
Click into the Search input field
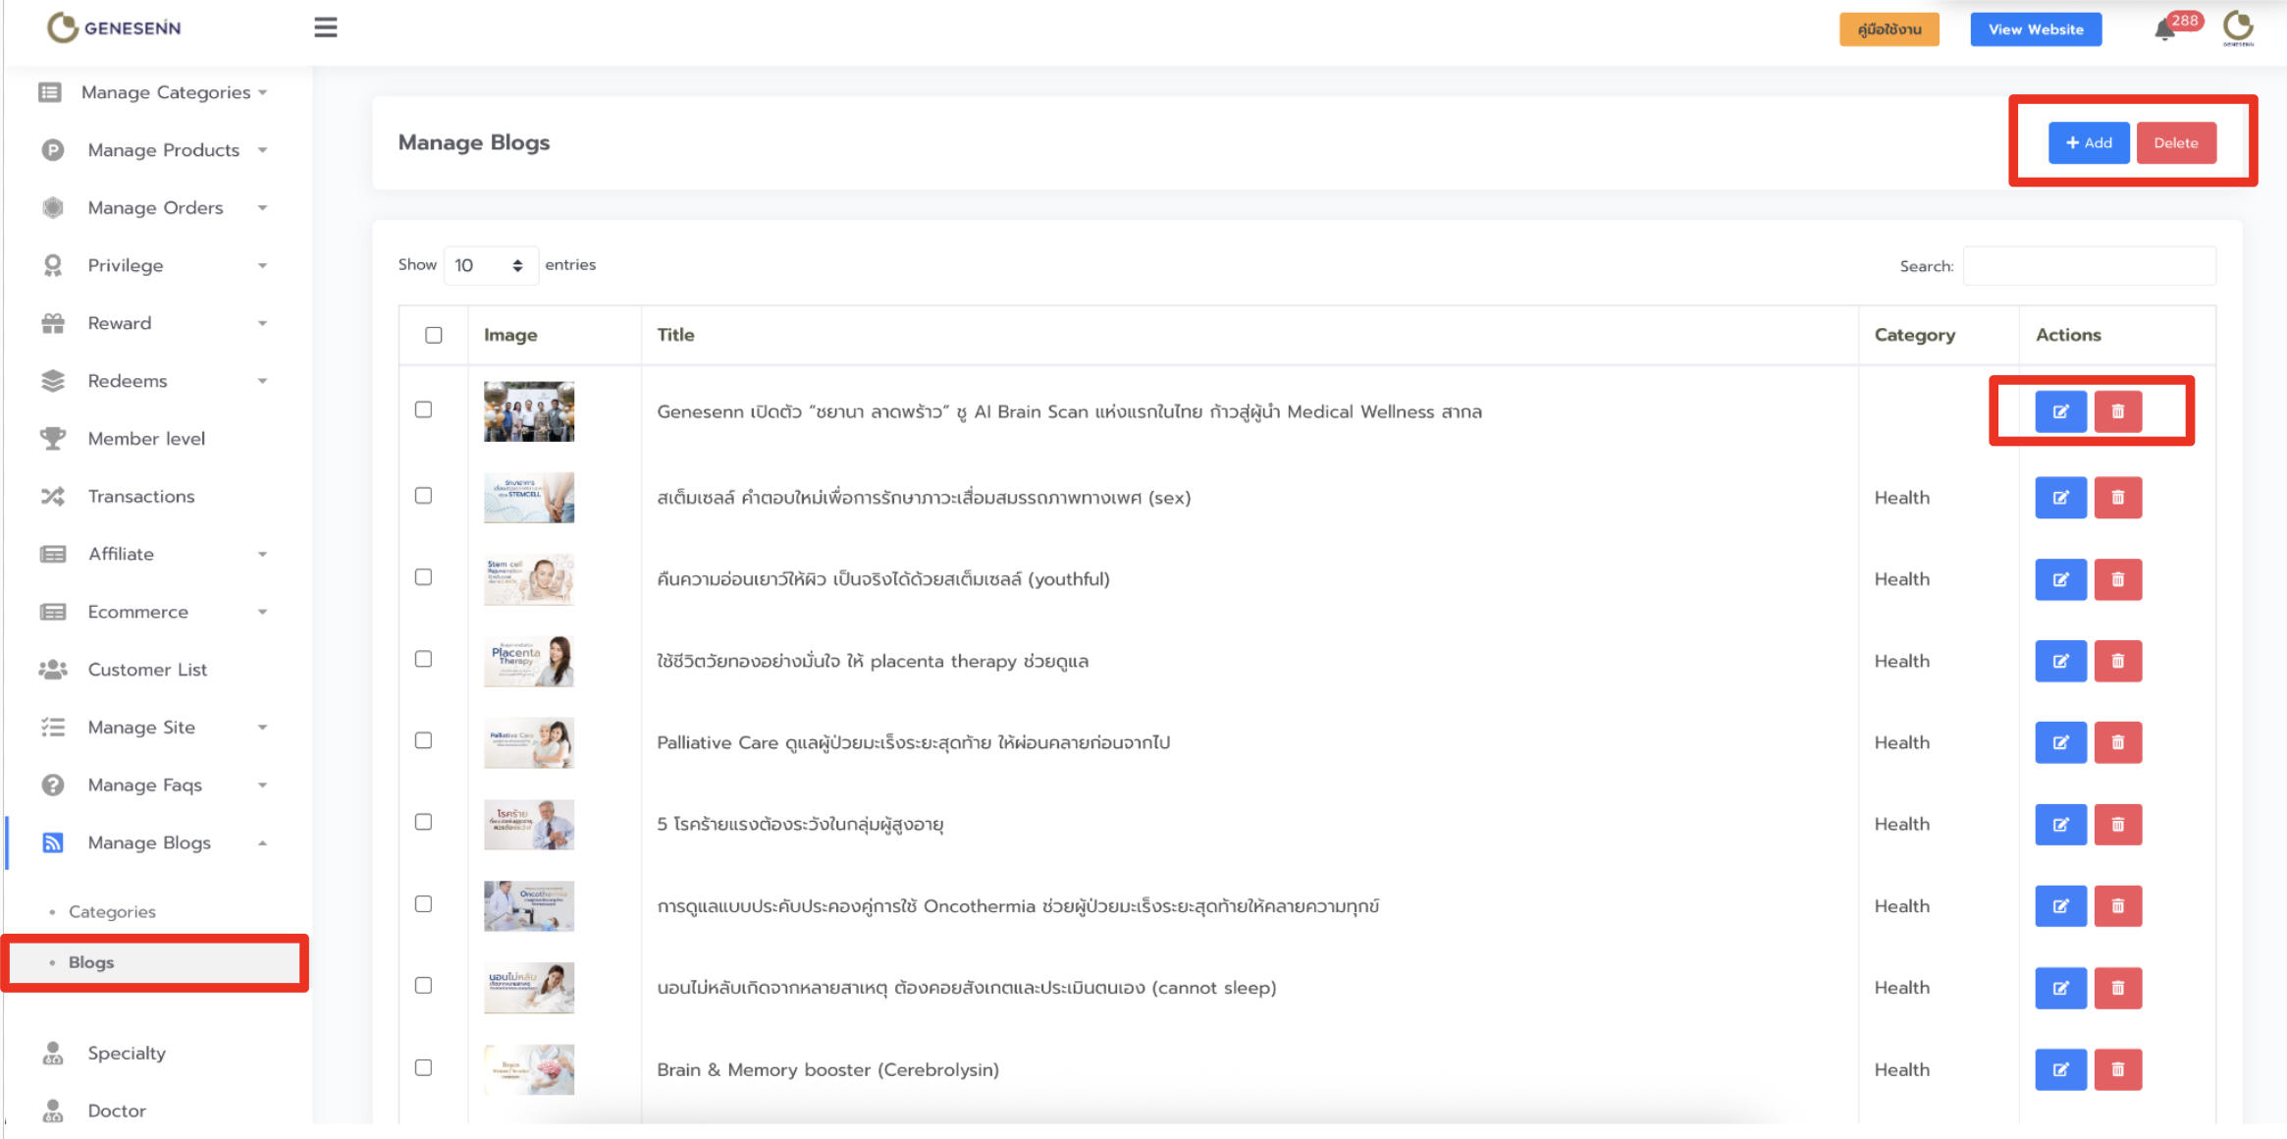(x=2089, y=266)
